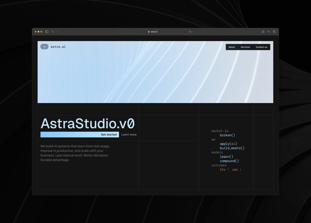
Task: Show the tab overview icon
Action: tap(274, 32)
